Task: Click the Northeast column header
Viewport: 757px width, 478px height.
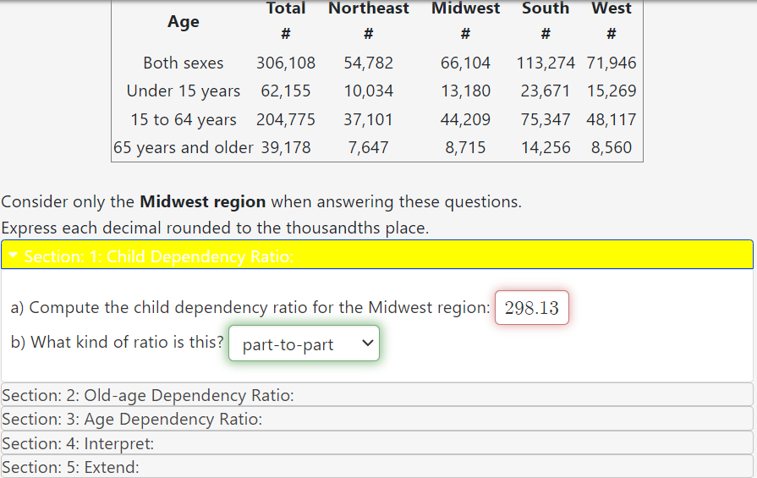Action: click(x=369, y=8)
